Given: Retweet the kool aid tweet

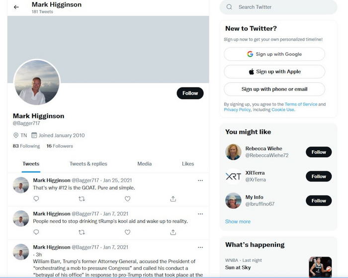Looking at the screenshot, I should (82, 232).
